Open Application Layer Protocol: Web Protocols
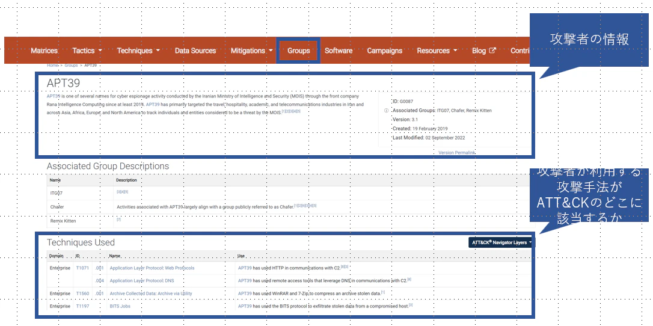 pos(152,268)
